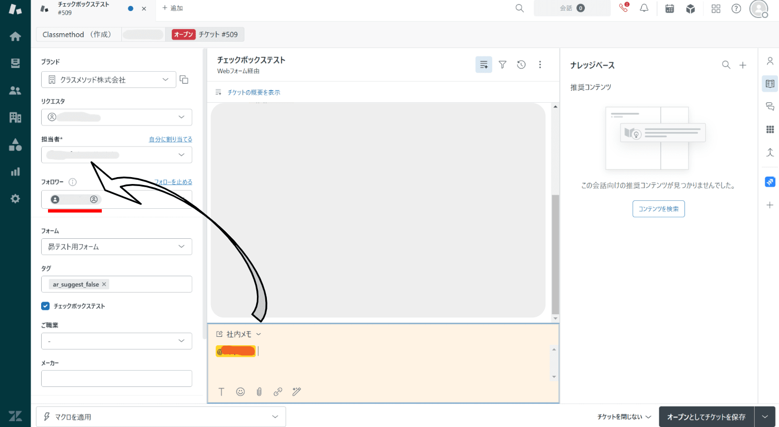Uncheck the チェックボックステスト checkbox
Screen dimensions: 779x427
click(45, 306)
